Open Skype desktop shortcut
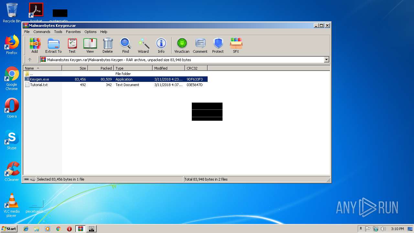The width and height of the screenshot is (414, 233). (x=12, y=140)
